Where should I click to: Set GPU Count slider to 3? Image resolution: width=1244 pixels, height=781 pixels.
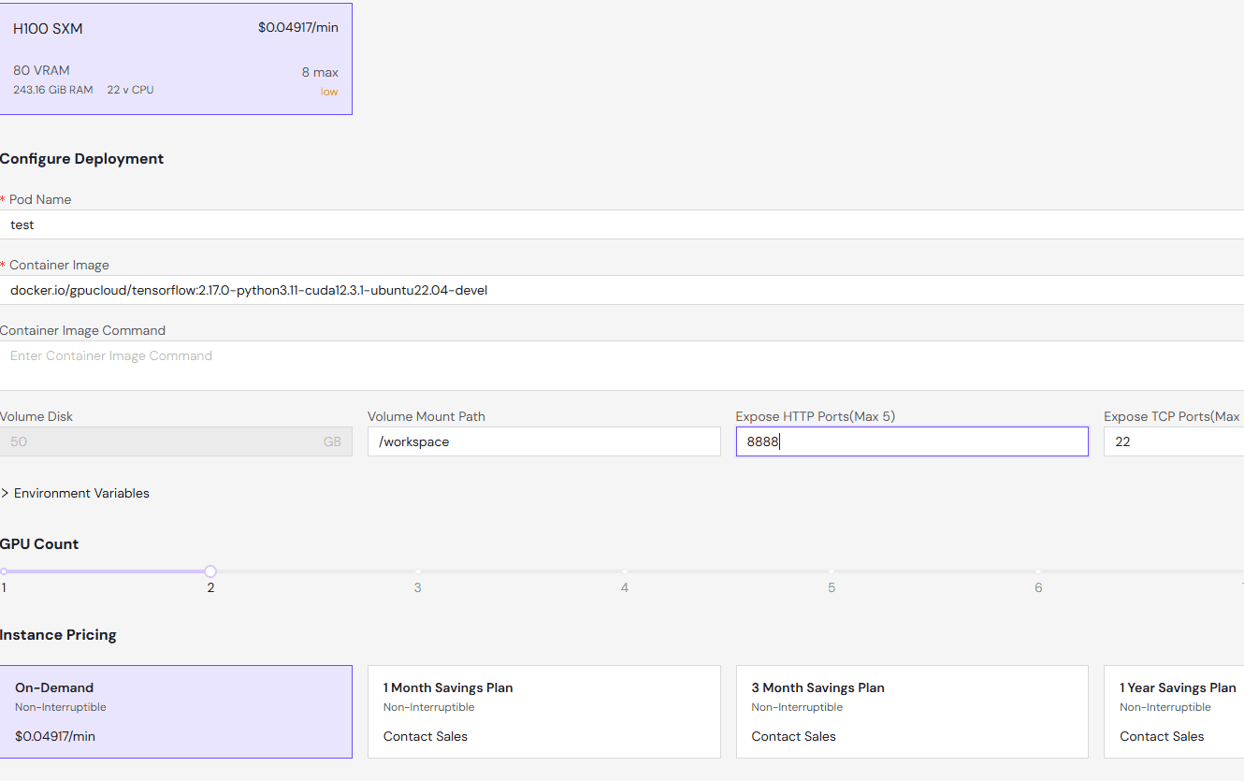pos(417,571)
